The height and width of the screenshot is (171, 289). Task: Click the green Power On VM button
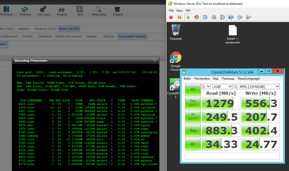[x=188, y=17]
